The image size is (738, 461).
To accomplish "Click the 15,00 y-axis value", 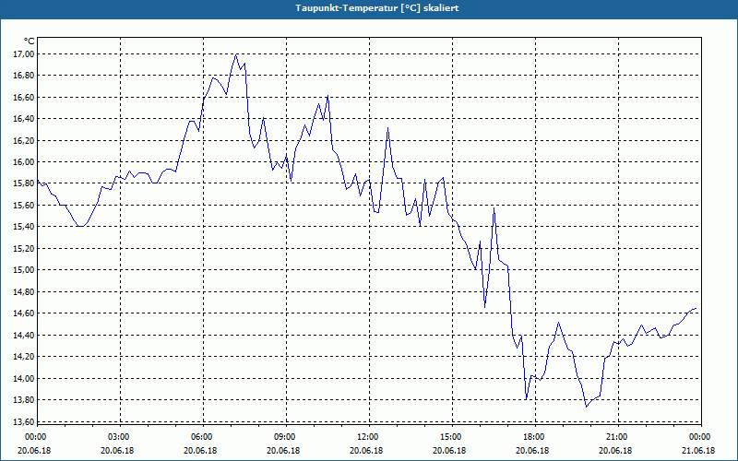I will point(24,270).
